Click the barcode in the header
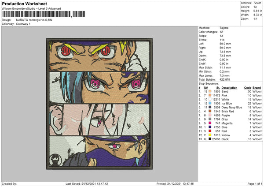Image resolution: width=264 pixels, height=187 pixels. point(44,14)
